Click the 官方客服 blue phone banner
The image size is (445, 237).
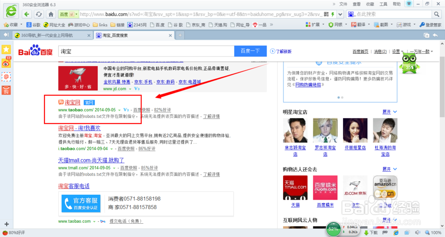[81, 204]
